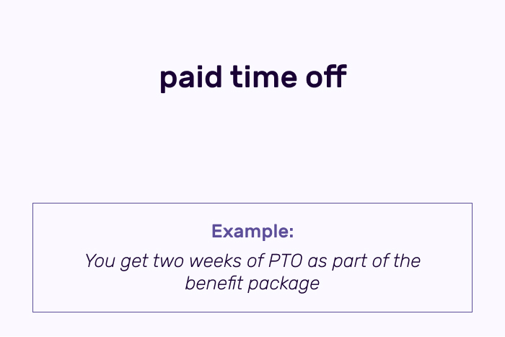This screenshot has width=505, height=337.
Task: Click the words "benefit package"
Action: 252,284
